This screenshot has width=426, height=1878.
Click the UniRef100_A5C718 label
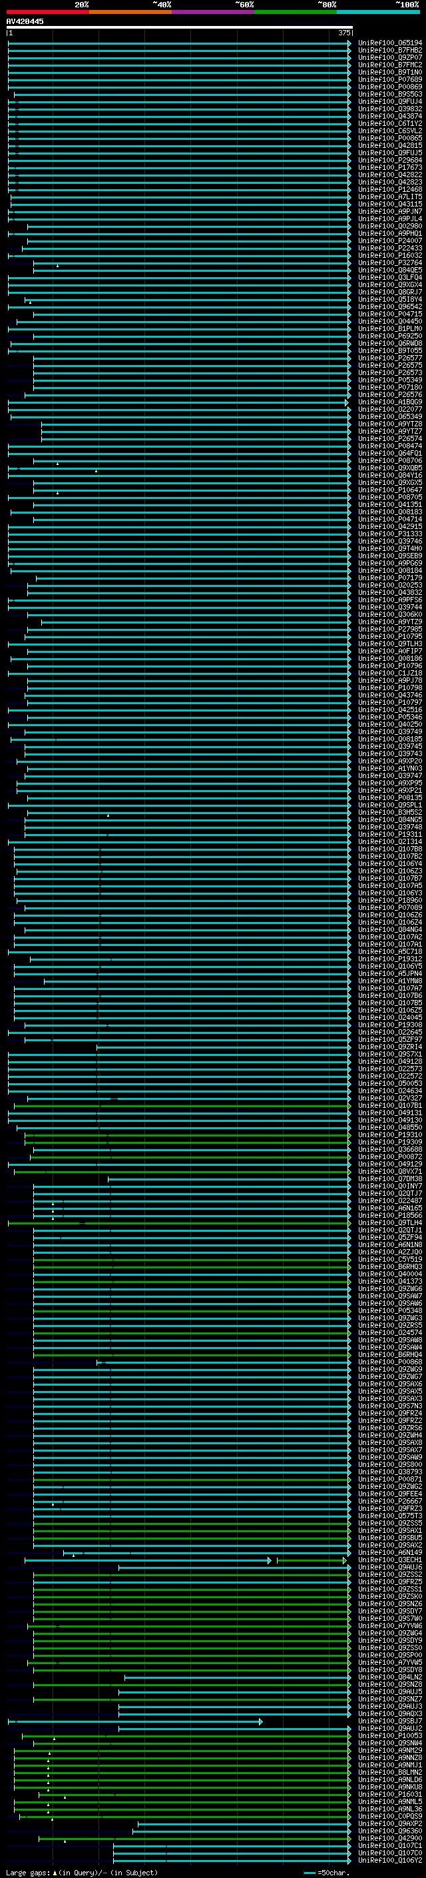389,952
